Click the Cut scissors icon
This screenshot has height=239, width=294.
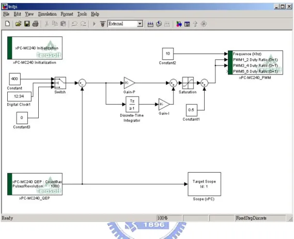tap(47, 24)
